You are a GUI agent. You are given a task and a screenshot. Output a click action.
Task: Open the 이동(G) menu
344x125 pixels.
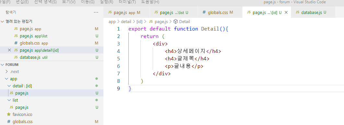tap(88, 2)
